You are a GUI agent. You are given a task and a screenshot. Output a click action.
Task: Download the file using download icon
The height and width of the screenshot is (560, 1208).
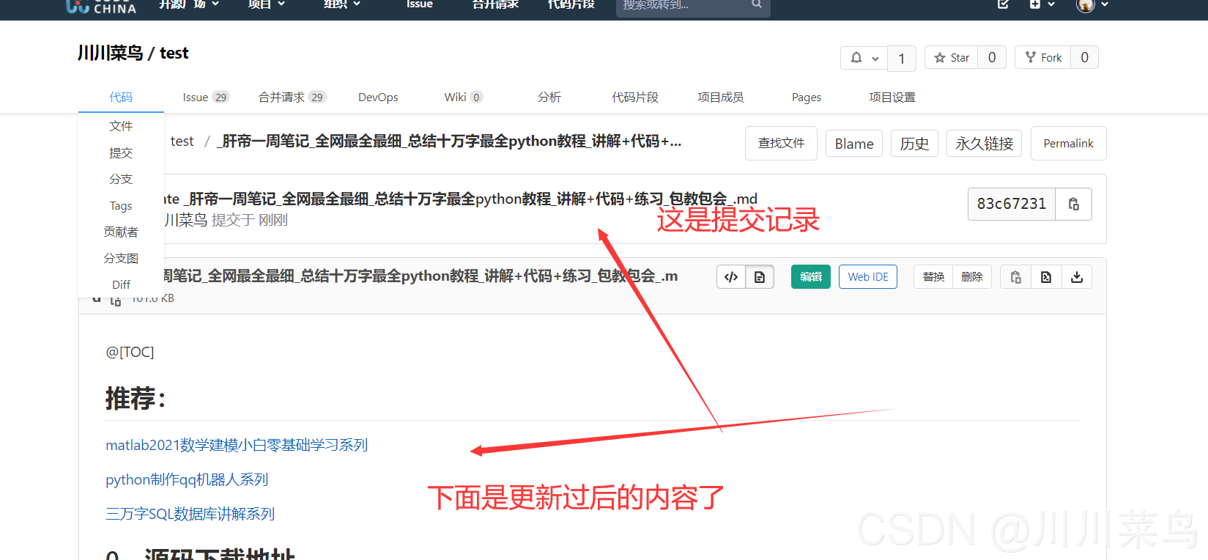tap(1077, 277)
